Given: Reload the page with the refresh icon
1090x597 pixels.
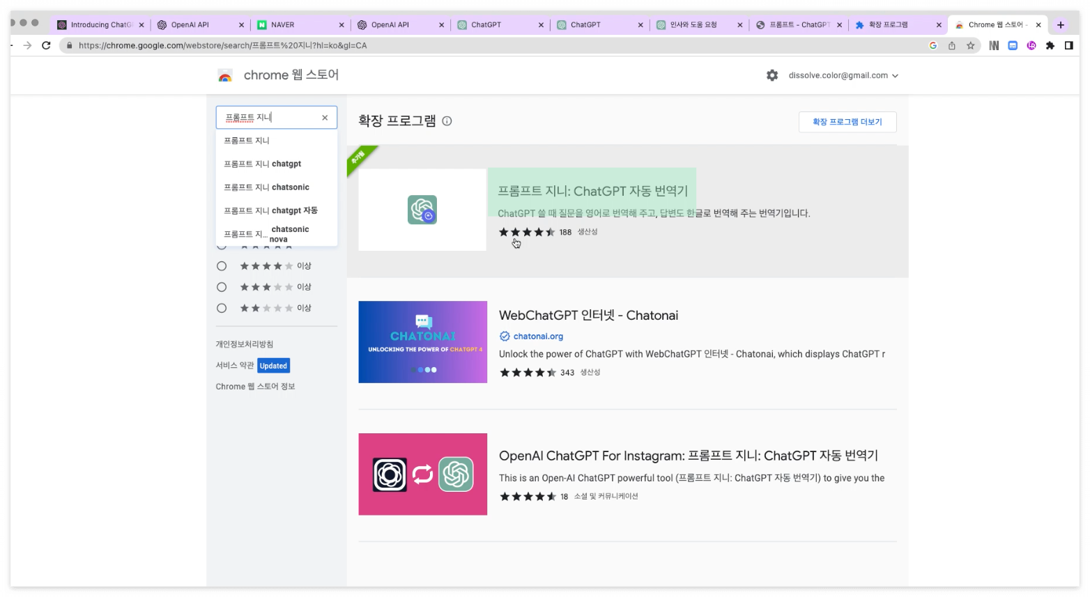Looking at the screenshot, I should coord(46,45).
